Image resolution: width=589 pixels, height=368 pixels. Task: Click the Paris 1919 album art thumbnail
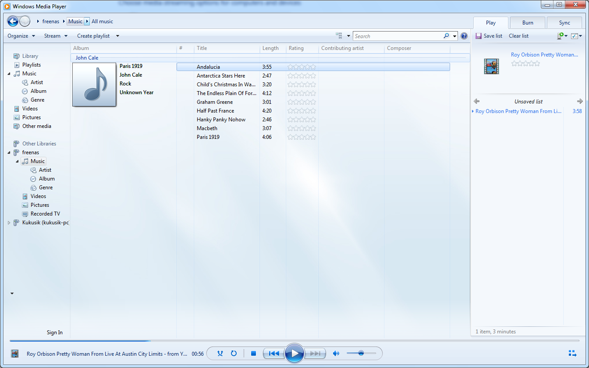click(x=94, y=85)
